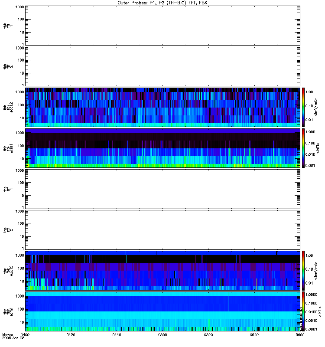
Task: Click the 0440 time tick label
Action: click(117, 335)
